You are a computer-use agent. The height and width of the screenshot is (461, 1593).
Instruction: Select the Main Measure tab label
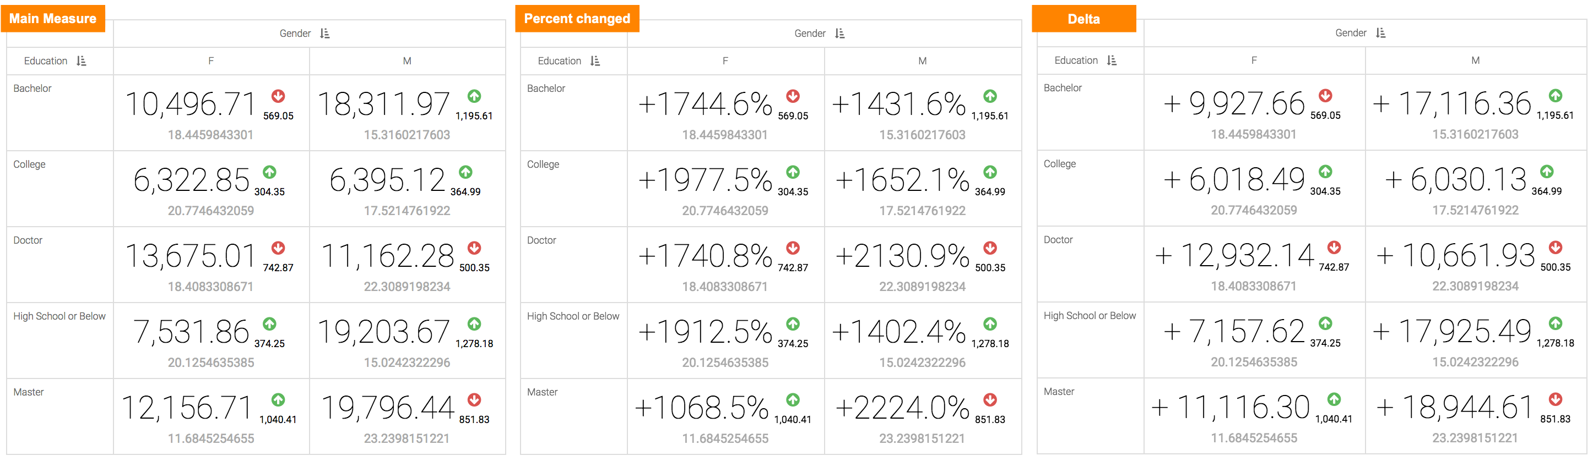(52, 19)
